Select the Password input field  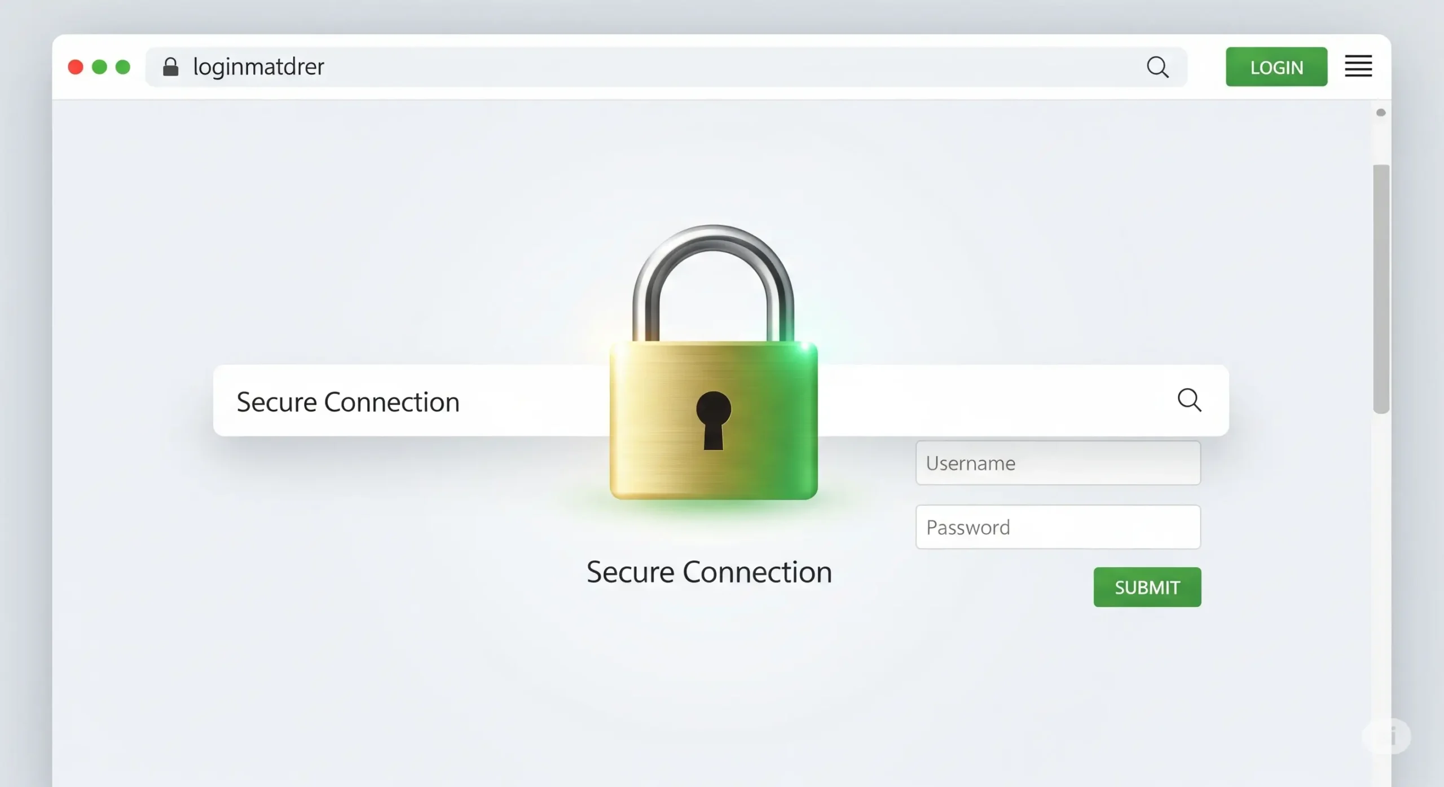1058,527
